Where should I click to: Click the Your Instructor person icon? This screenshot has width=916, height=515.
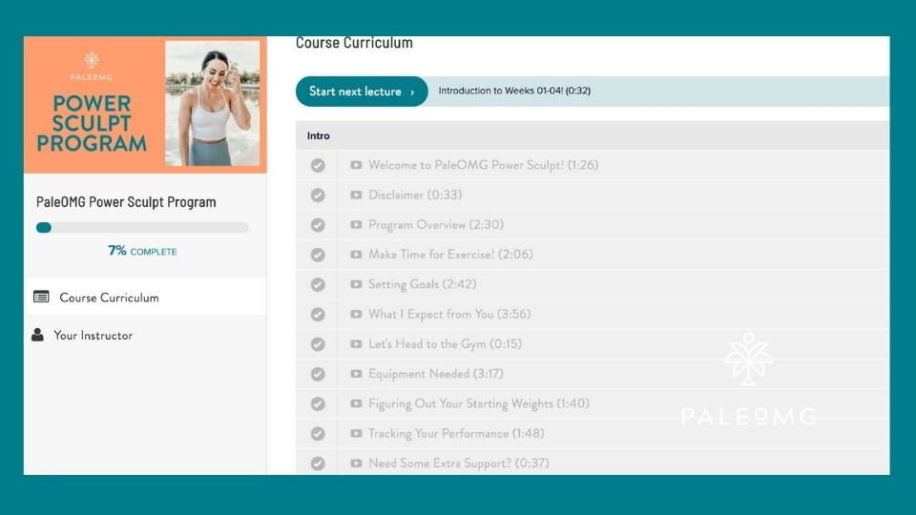(37, 335)
